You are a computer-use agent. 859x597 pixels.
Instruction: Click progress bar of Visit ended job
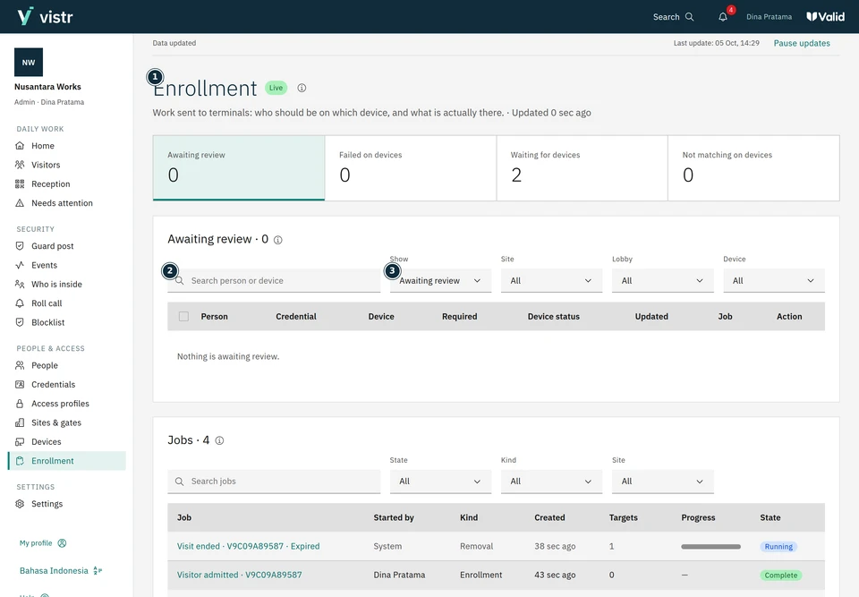tap(711, 547)
